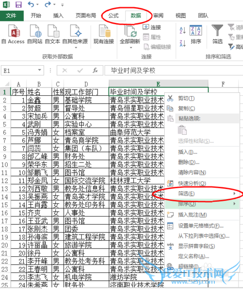Click cell containing 曲阜师范大学

[x=137, y=132]
